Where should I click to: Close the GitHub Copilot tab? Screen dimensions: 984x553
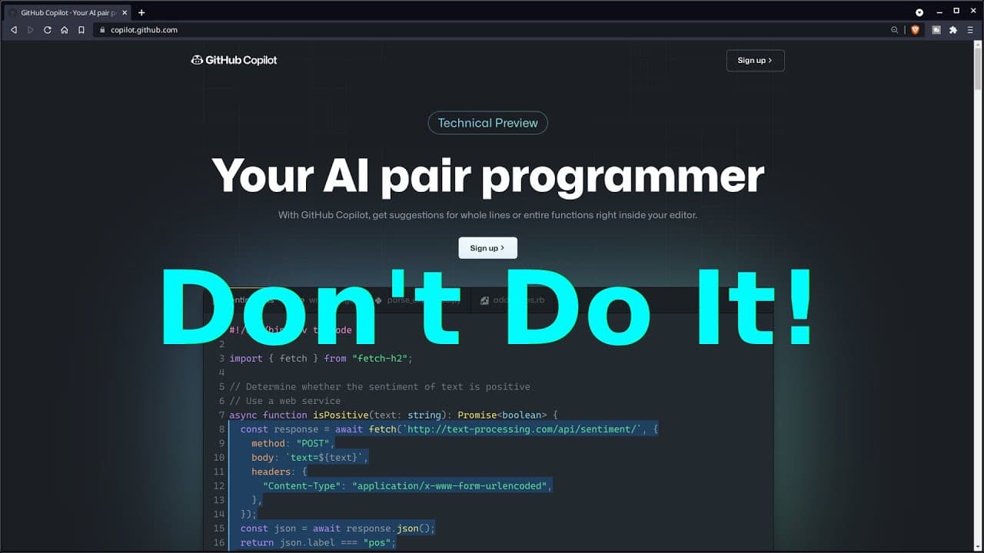(125, 12)
